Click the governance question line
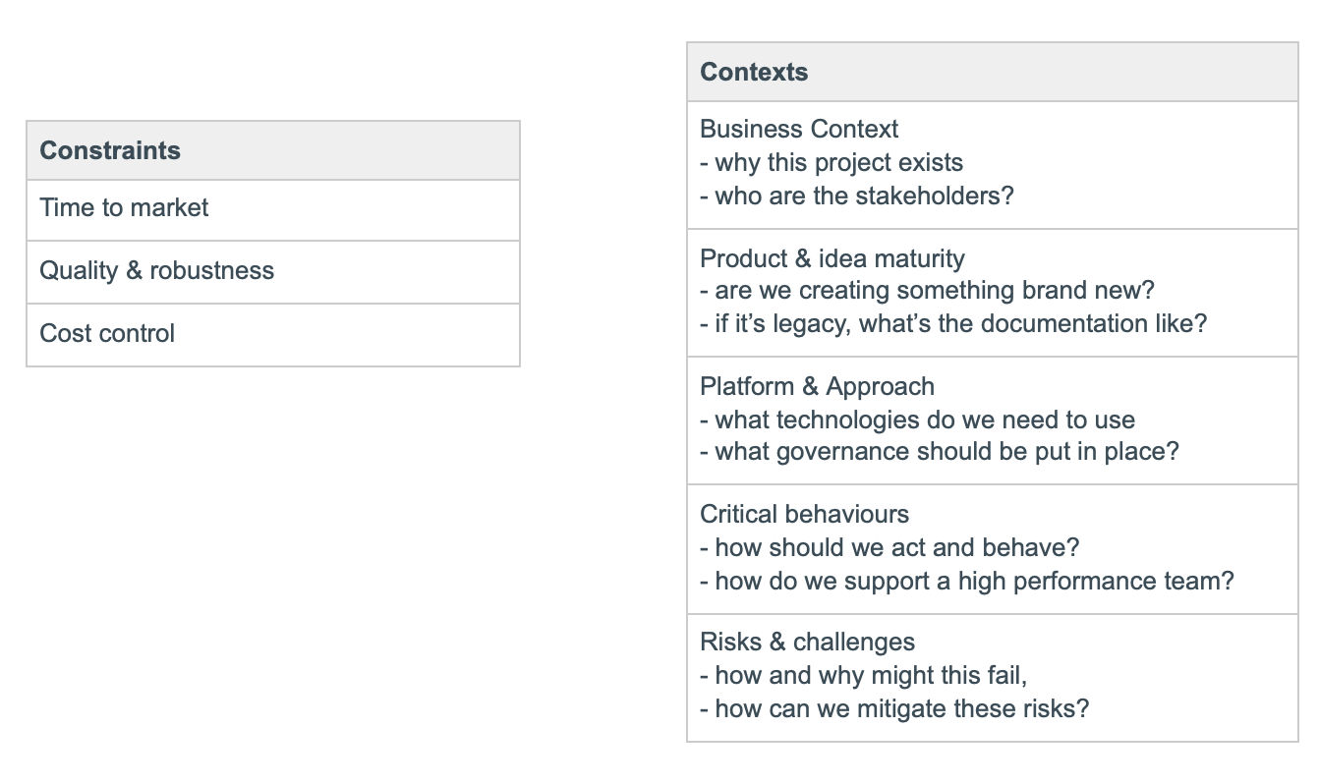The image size is (1319, 784). 939,452
